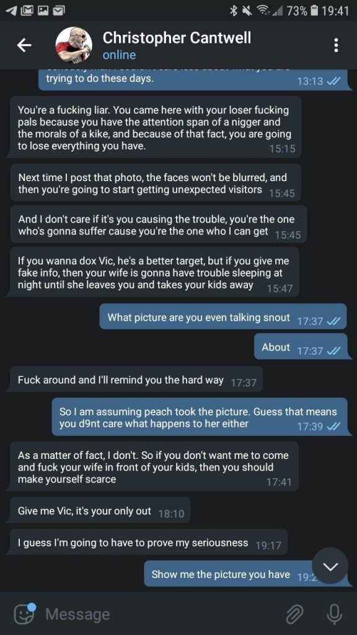Tap the battery indicator in status bar
This screenshot has height=635, width=357.
click(x=314, y=11)
